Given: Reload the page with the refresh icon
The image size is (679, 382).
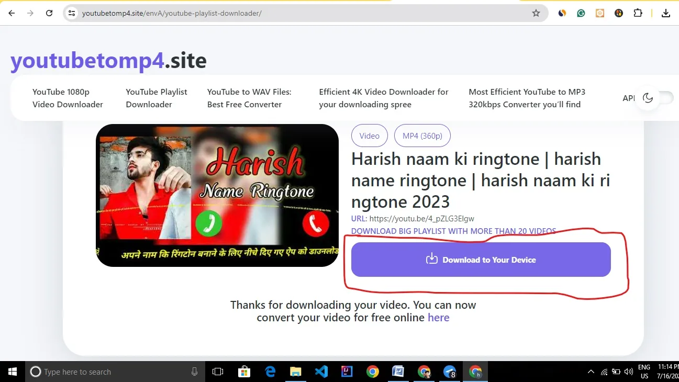Looking at the screenshot, I should pyautogui.click(x=49, y=13).
